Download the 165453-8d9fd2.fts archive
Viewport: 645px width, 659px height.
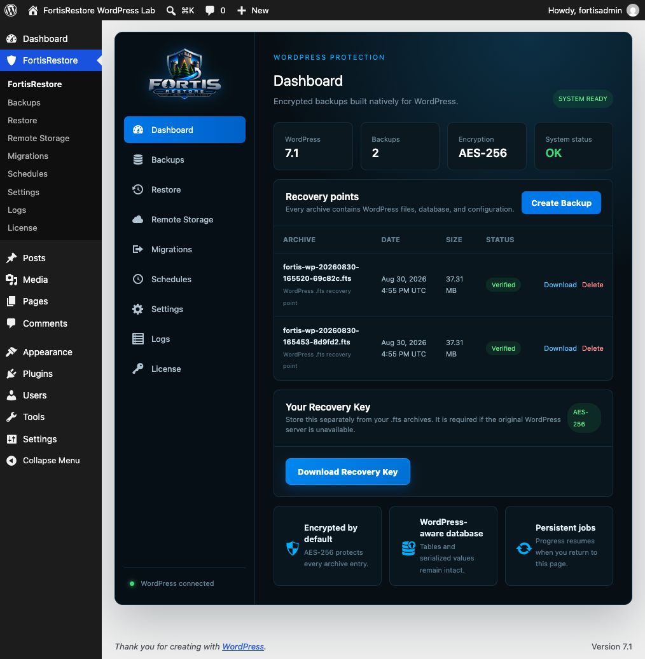560,348
